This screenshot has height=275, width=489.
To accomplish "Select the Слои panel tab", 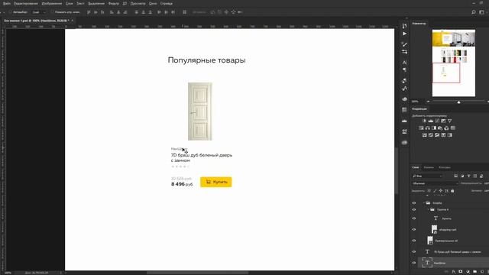I will pyautogui.click(x=416, y=167).
